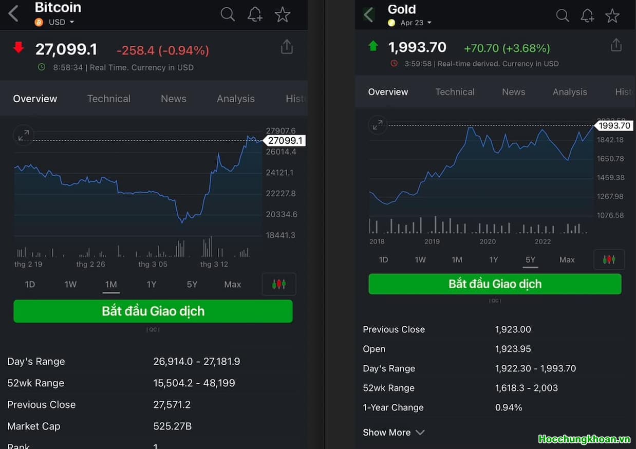The height and width of the screenshot is (449, 636).
Task: Open the News tab on Gold screen
Action: tap(513, 92)
